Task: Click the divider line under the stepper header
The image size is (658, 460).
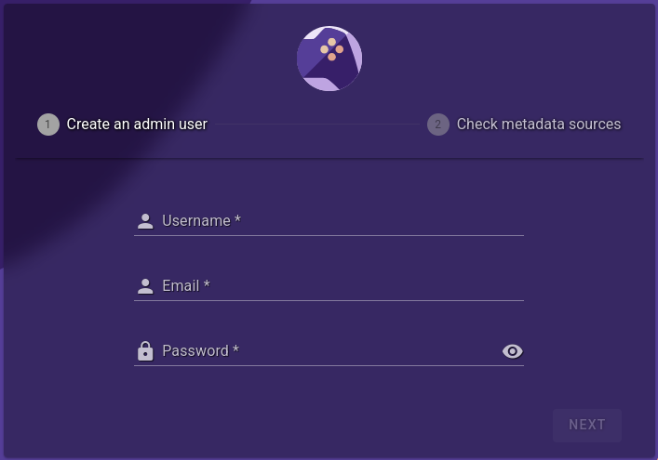Action: [329, 159]
